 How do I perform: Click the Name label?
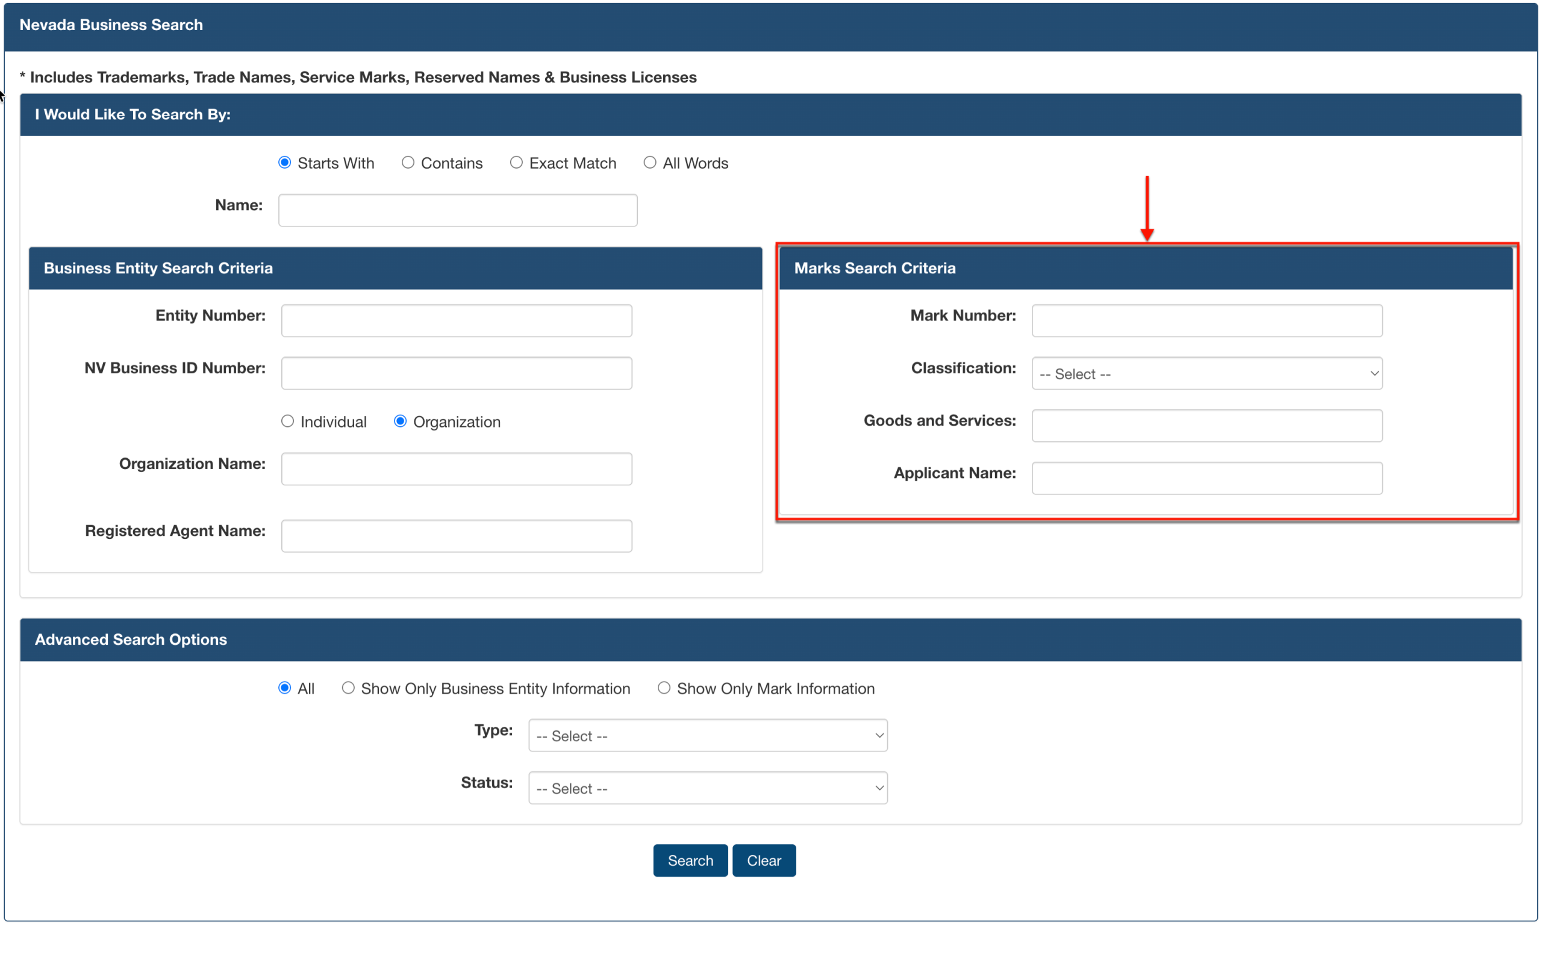239,205
